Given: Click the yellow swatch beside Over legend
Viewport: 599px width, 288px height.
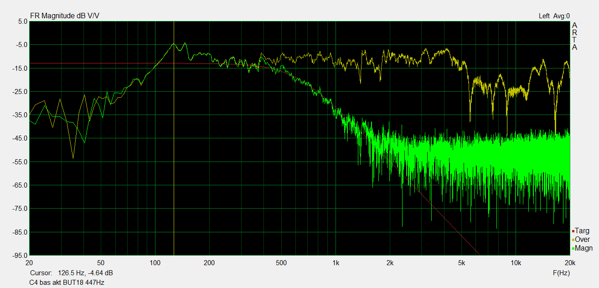Looking at the screenshot, I should (x=573, y=240).
